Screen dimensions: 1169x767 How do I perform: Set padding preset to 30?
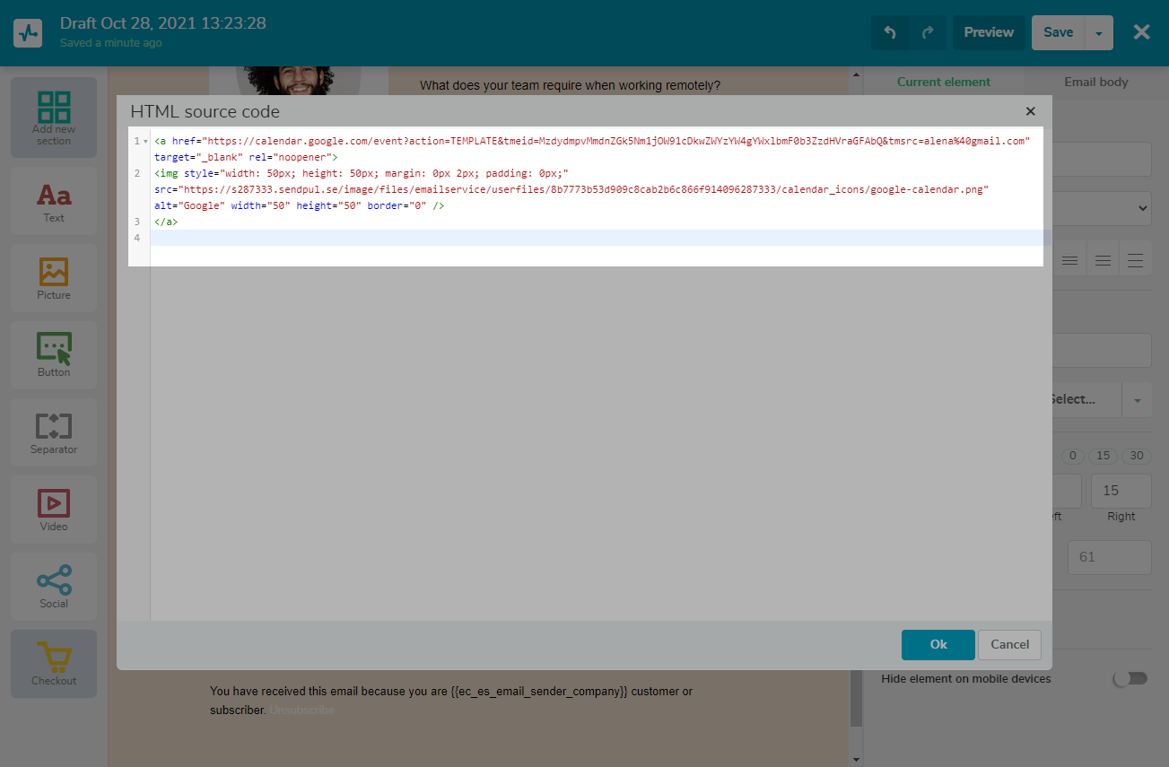coord(1136,456)
